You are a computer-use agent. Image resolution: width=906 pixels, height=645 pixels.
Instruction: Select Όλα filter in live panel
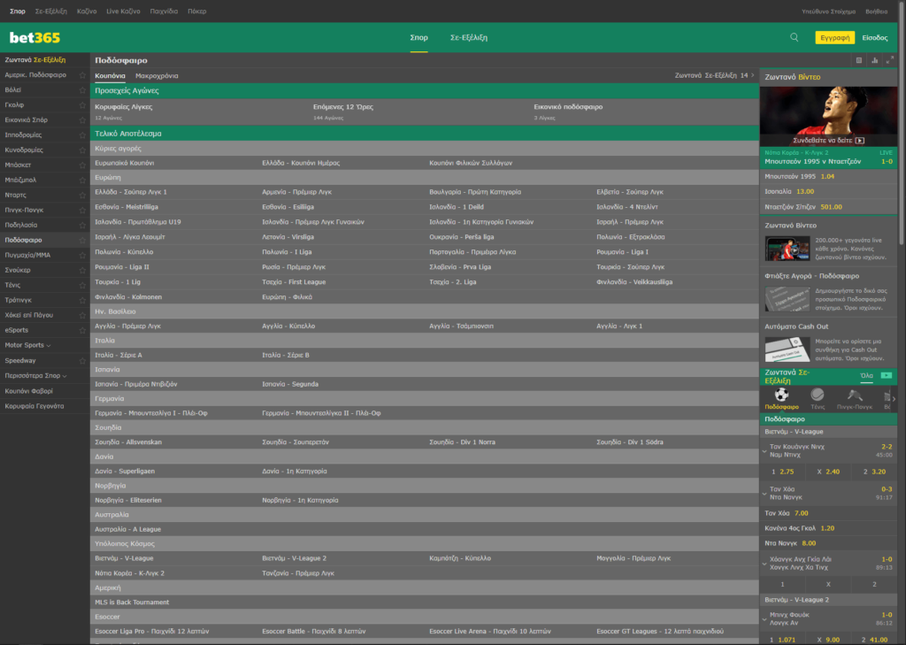point(866,376)
